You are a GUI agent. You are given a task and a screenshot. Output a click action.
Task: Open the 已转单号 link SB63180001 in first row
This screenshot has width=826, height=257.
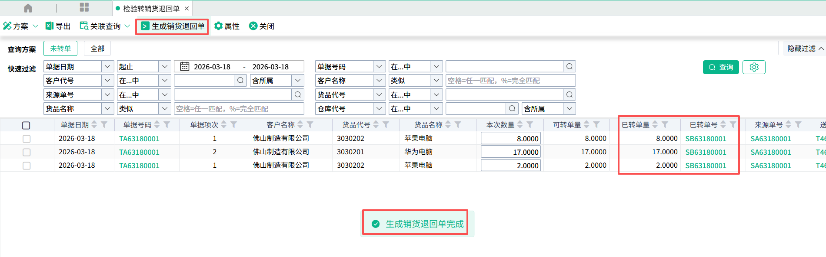click(x=706, y=139)
